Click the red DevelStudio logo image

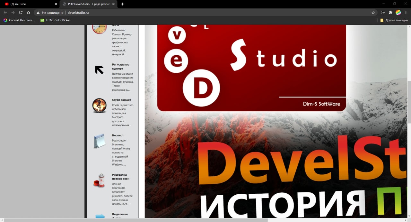pos(252,68)
